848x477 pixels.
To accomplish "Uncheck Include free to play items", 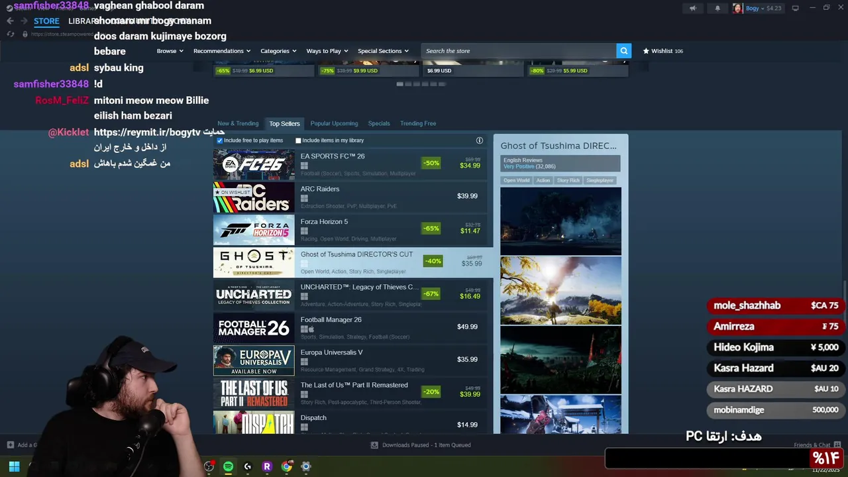I will 220,140.
